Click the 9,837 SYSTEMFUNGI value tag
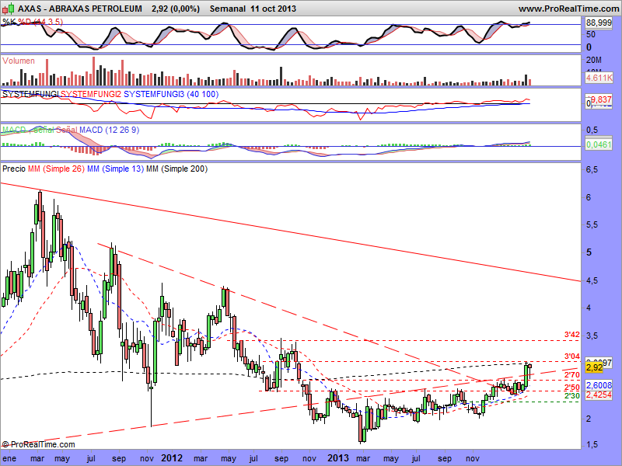The height and width of the screenshot is (466, 622). coord(601,99)
